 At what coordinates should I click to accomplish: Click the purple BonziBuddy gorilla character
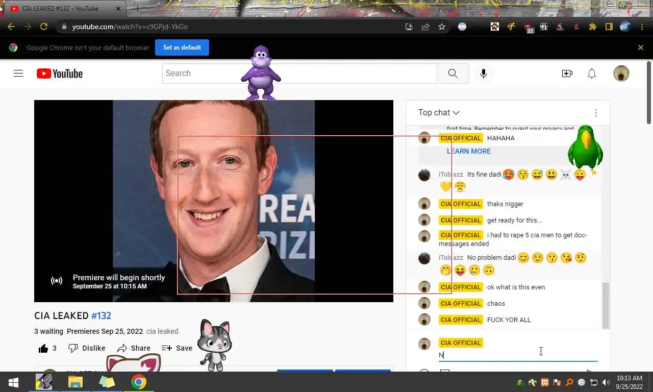[x=261, y=73]
